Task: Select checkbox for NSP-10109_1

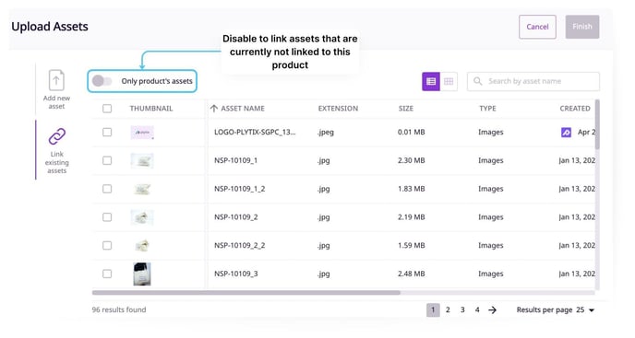Action: 107,160
